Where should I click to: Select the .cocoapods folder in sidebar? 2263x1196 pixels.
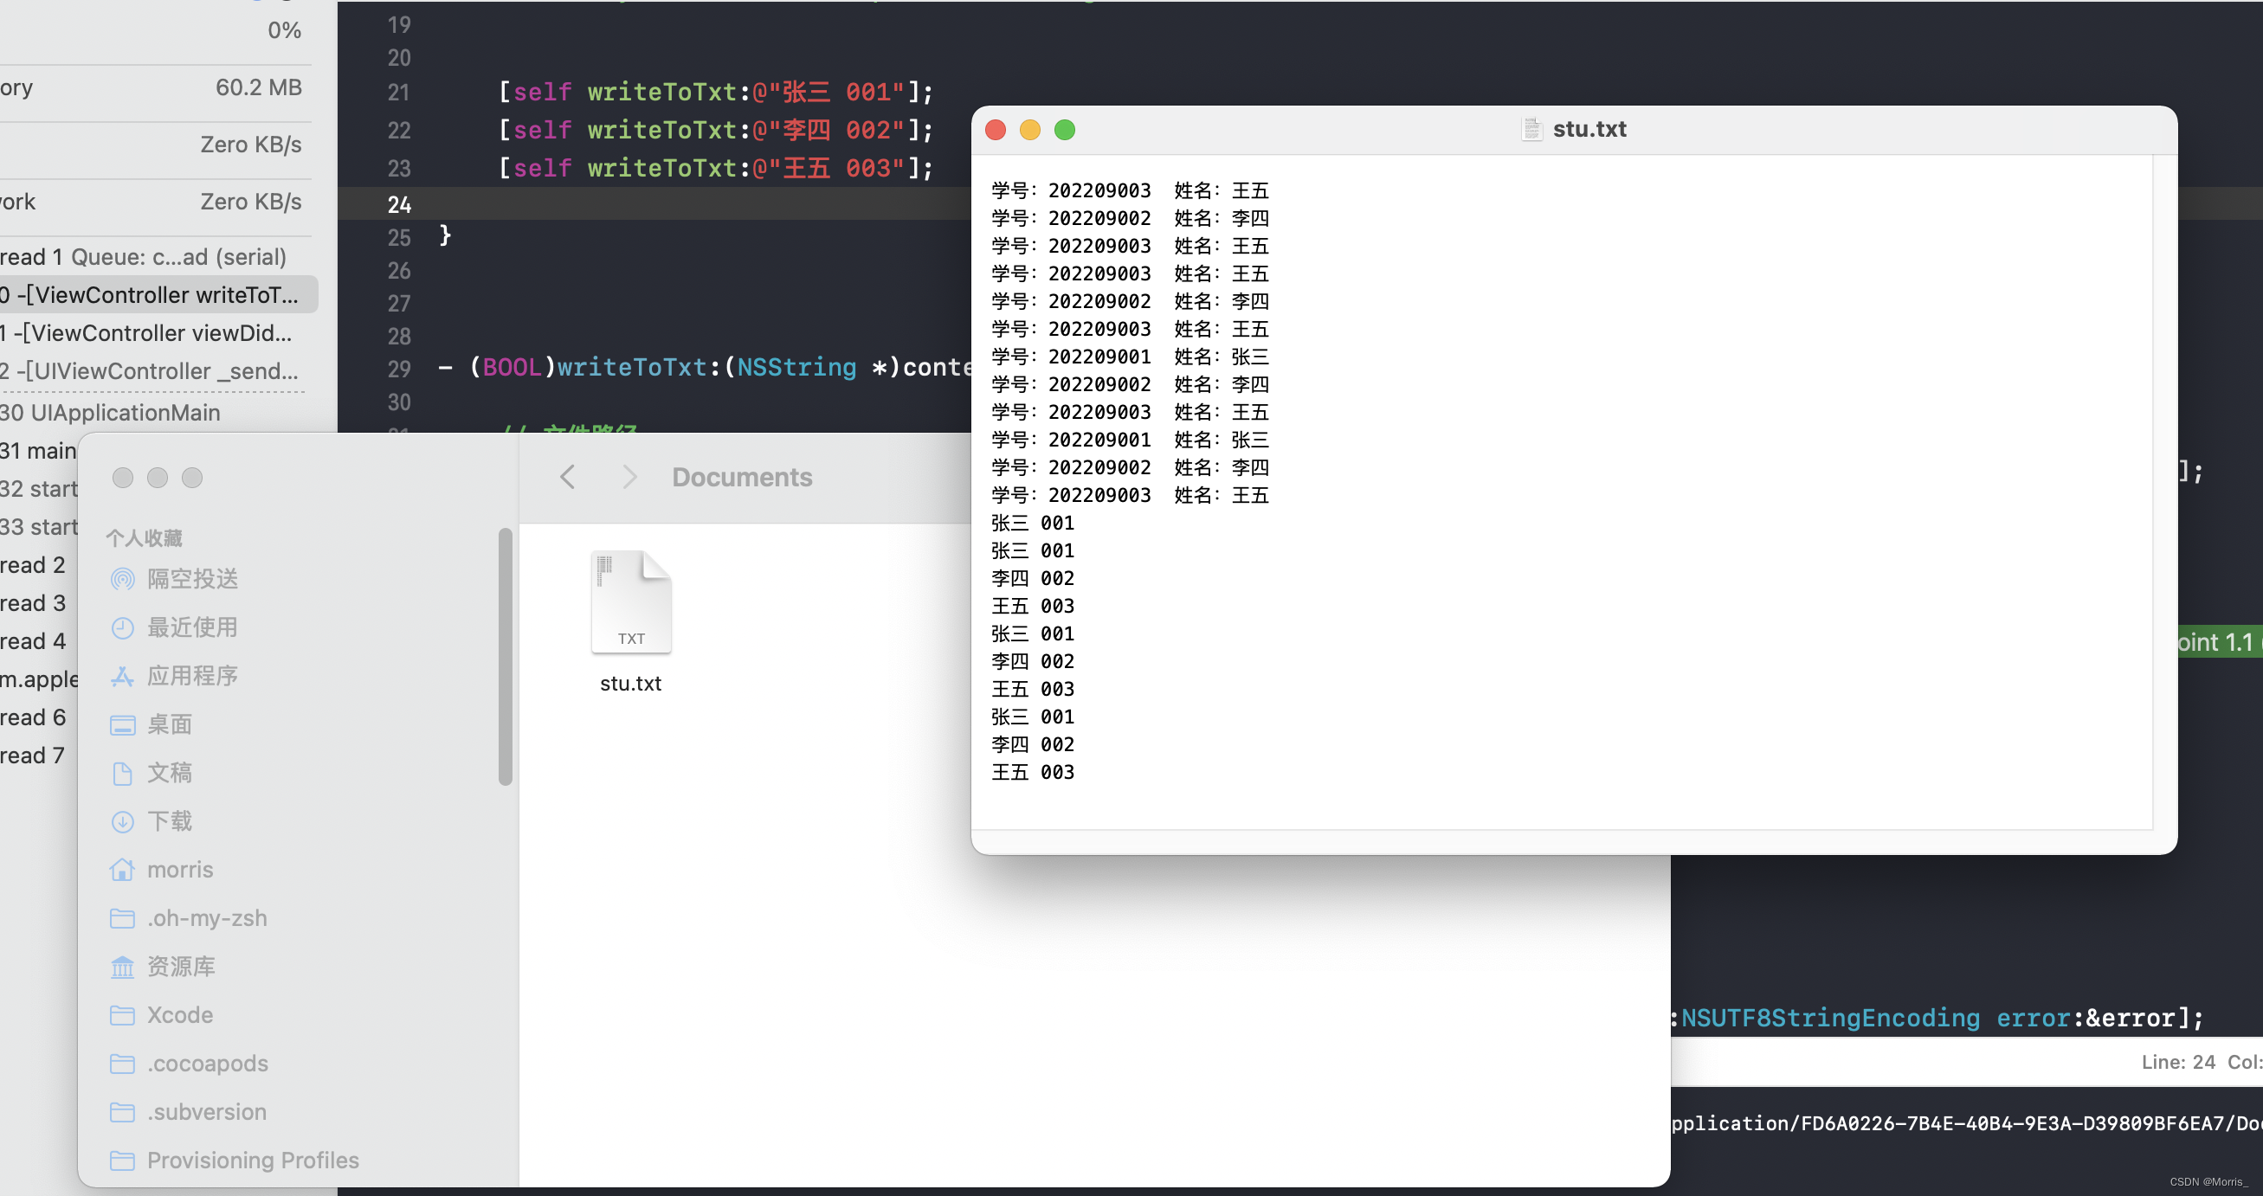[207, 1064]
